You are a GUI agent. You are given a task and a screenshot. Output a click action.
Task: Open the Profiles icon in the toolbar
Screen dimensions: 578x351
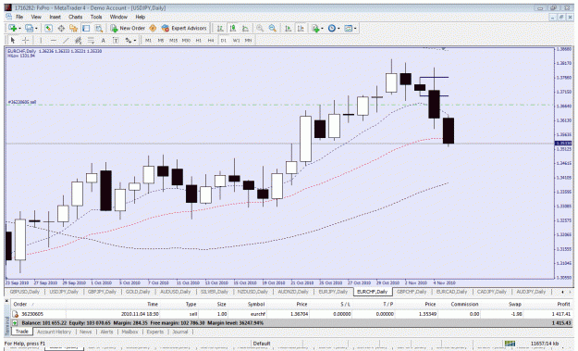[29, 29]
